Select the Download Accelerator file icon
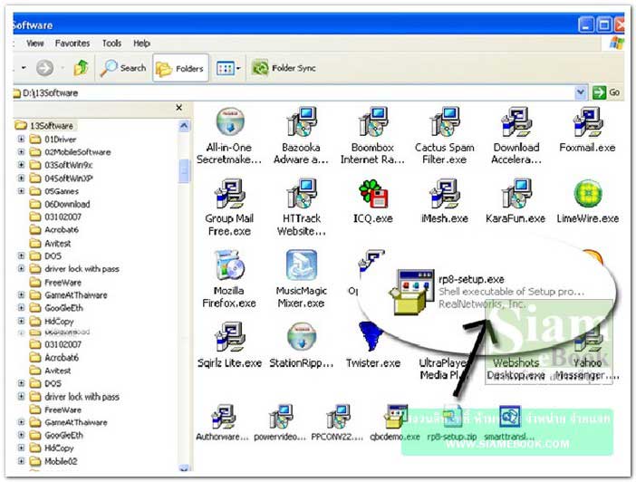The image size is (636, 482). coord(516,122)
